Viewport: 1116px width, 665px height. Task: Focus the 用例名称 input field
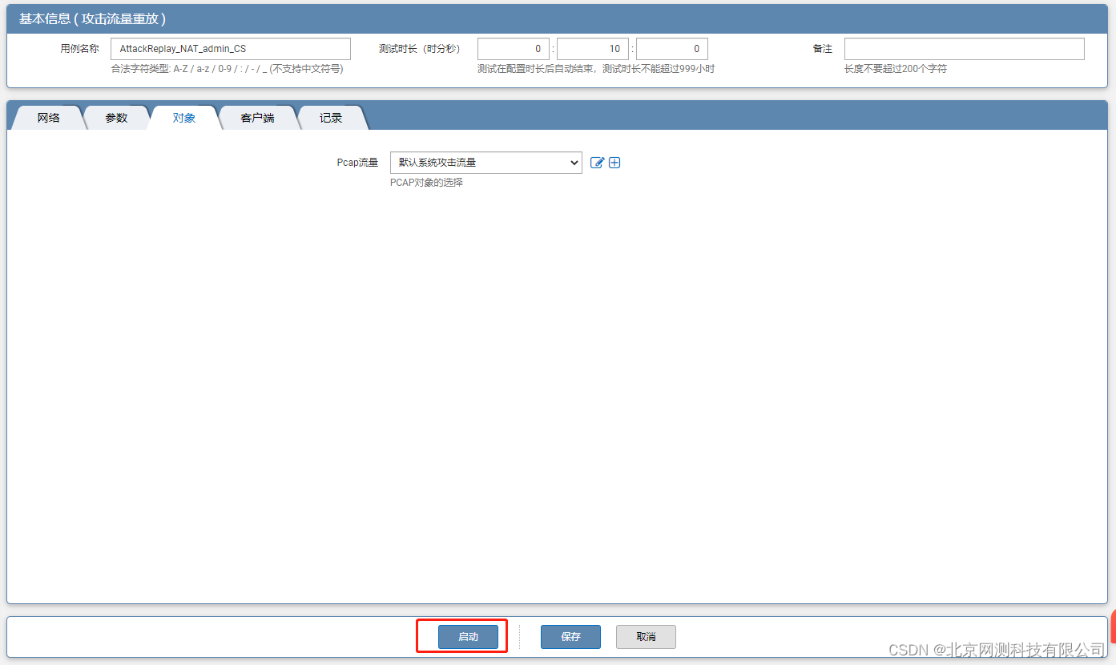click(x=231, y=49)
